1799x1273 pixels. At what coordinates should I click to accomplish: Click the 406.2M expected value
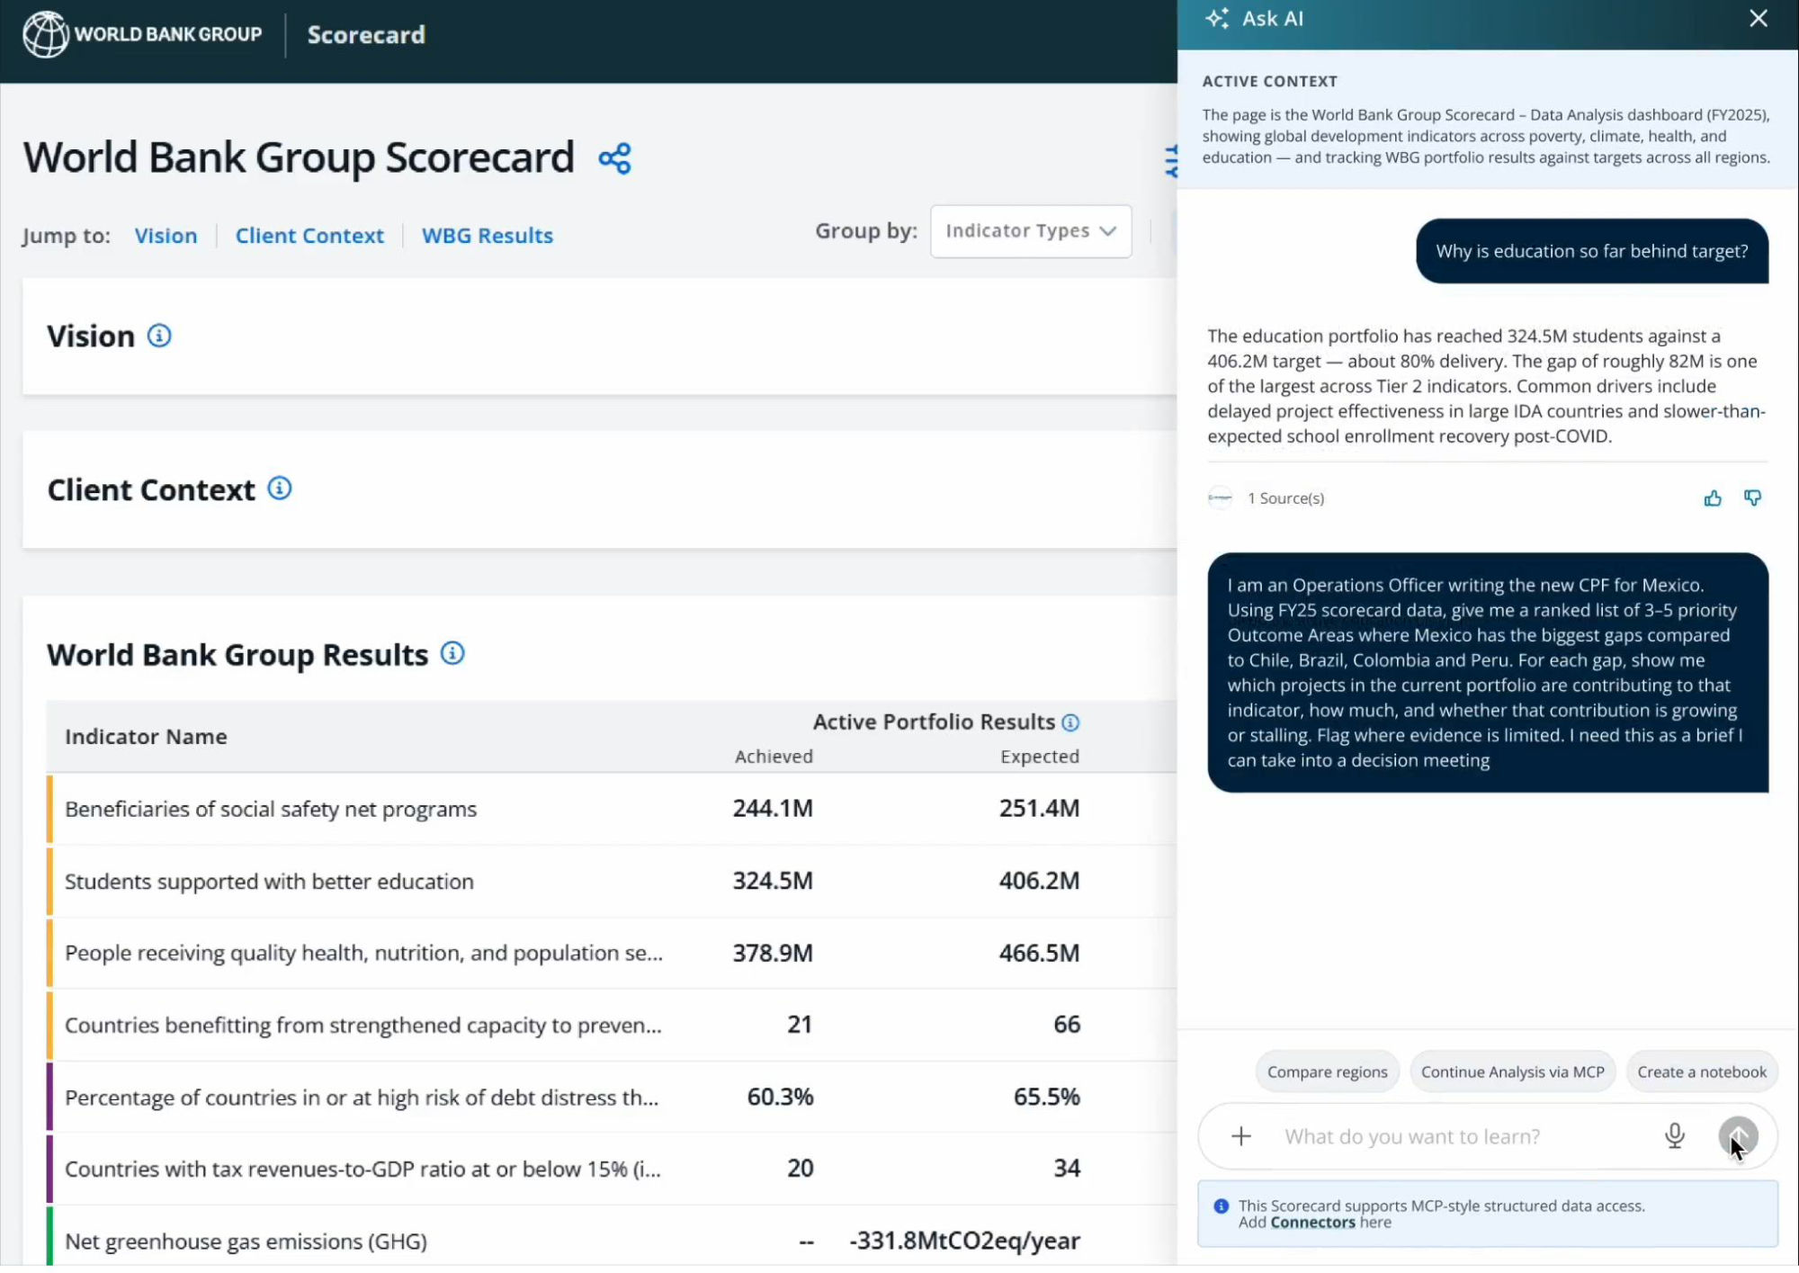click(x=1039, y=880)
